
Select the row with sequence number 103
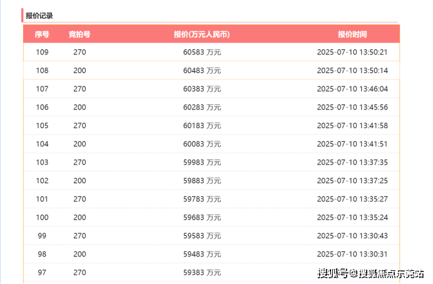point(42,163)
